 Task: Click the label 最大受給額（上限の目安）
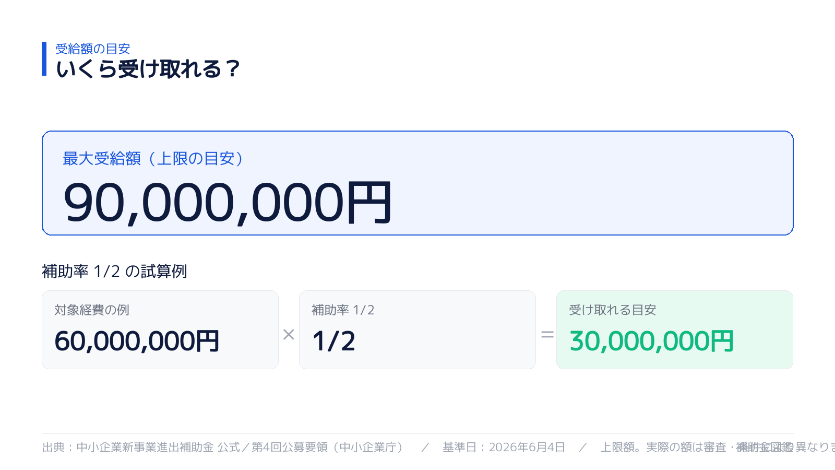(x=153, y=158)
